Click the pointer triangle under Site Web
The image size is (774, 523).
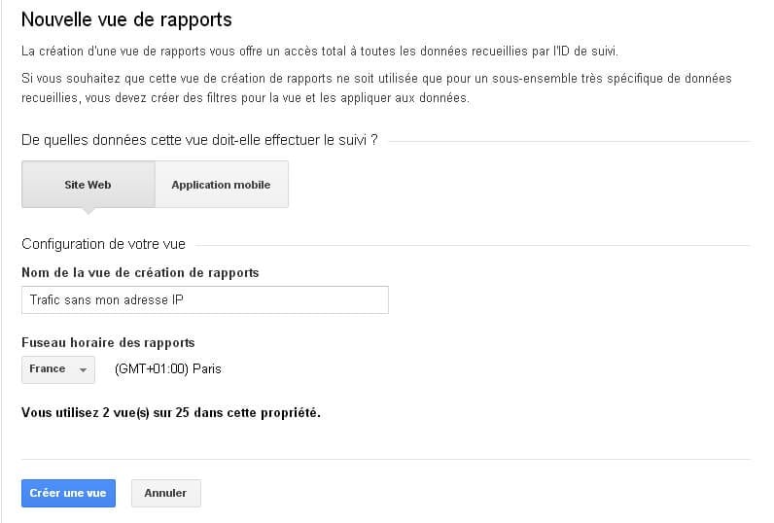[88, 211]
